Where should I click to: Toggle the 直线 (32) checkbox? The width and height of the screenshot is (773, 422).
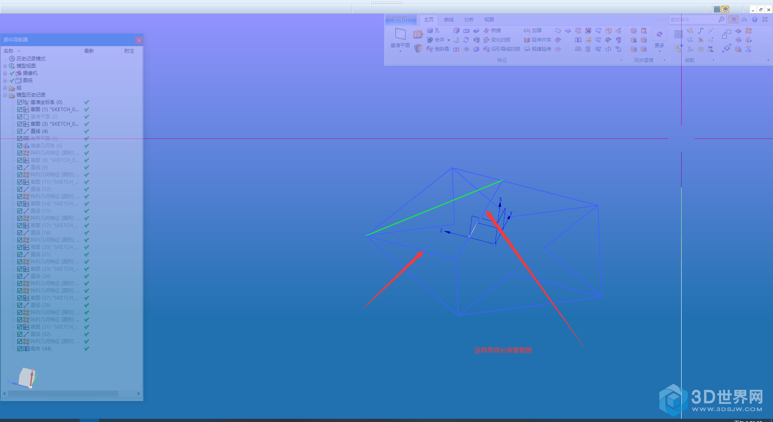19,334
